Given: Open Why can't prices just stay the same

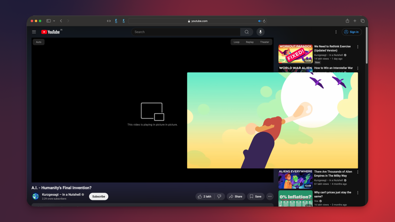Looking at the screenshot, I should tap(333, 194).
